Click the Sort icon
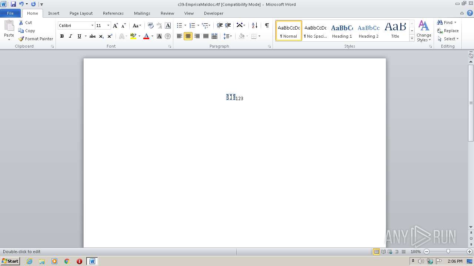 254,25
